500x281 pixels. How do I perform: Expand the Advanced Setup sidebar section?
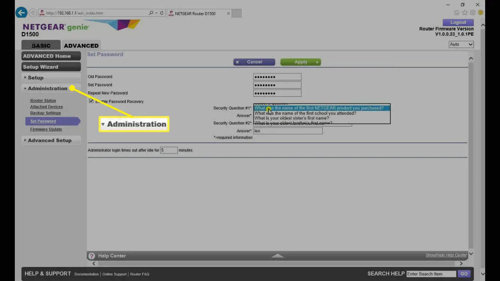click(x=51, y=140)
